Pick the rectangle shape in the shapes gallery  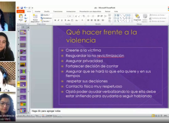click(126, 15)
